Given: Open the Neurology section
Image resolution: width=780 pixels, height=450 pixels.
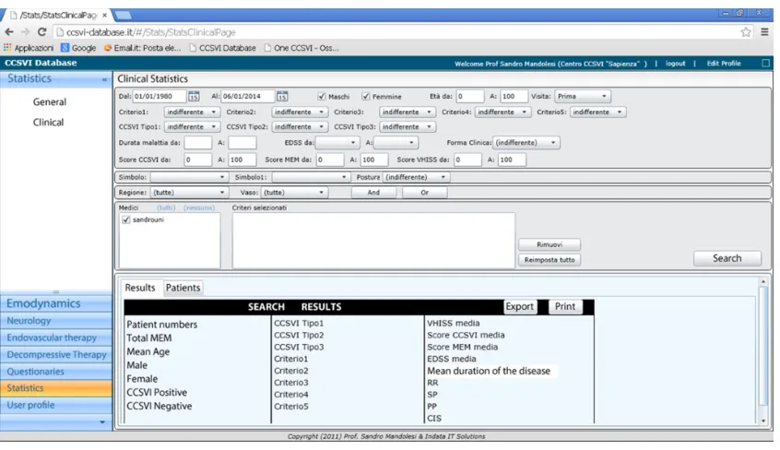Looking at the screenshot, I should coord(56,321).
